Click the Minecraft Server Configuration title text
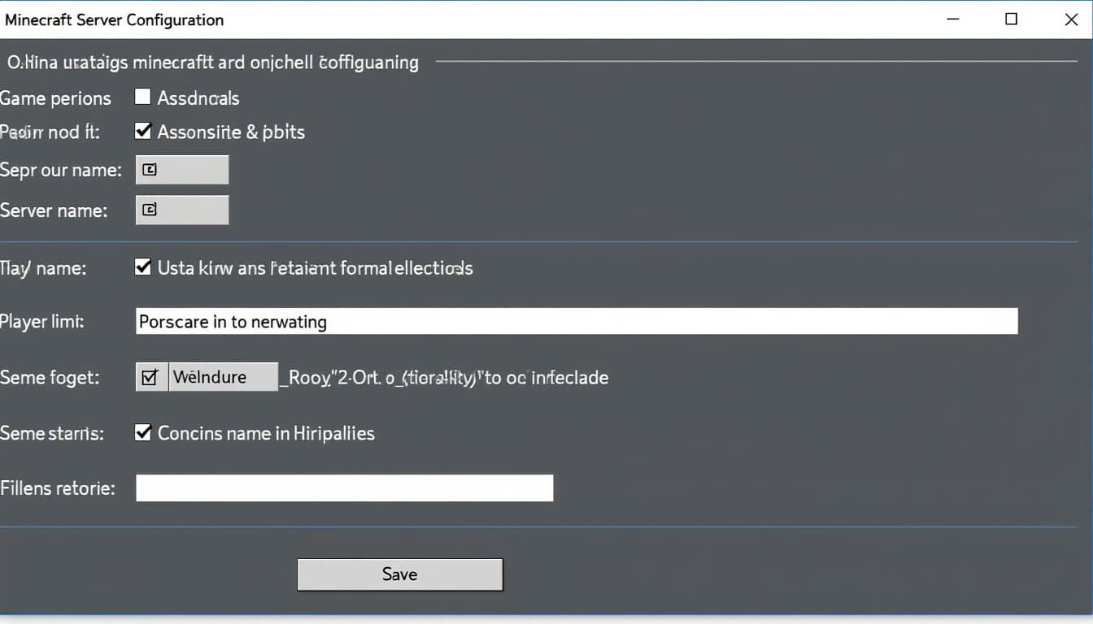 tap(114, 19)
